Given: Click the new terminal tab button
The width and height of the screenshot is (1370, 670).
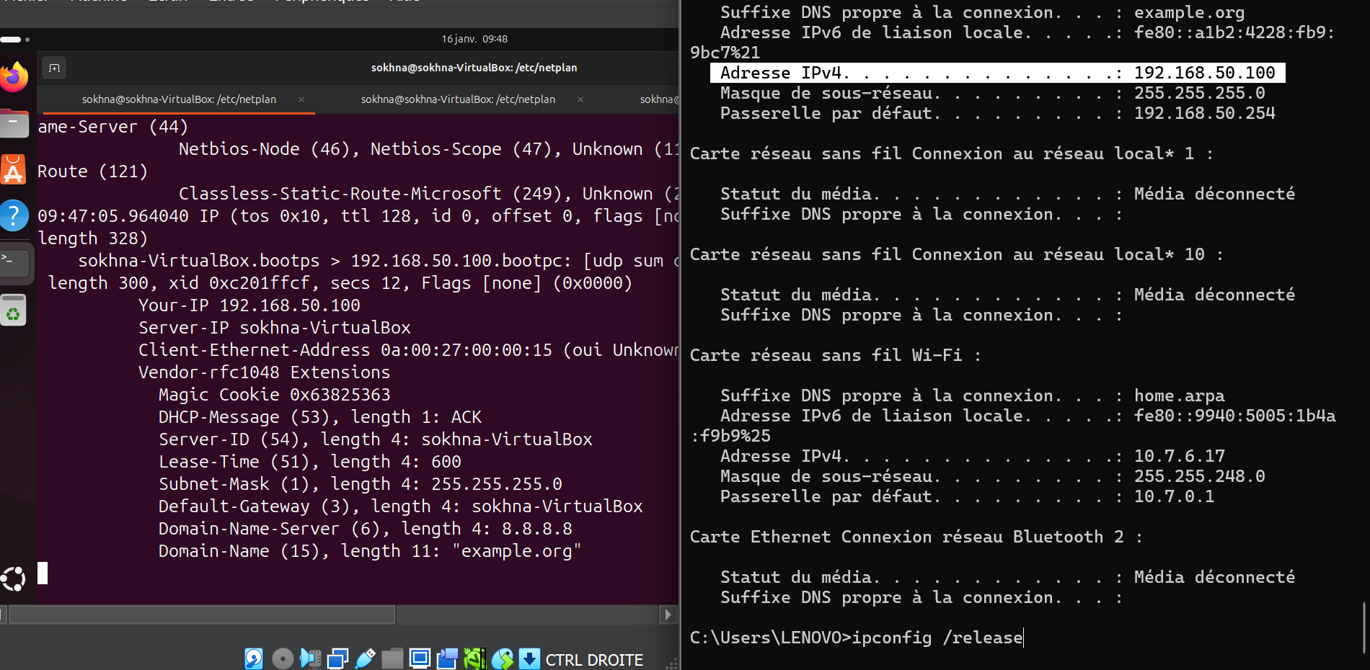Looking at the screenshot, I should [x=55, y=68].
